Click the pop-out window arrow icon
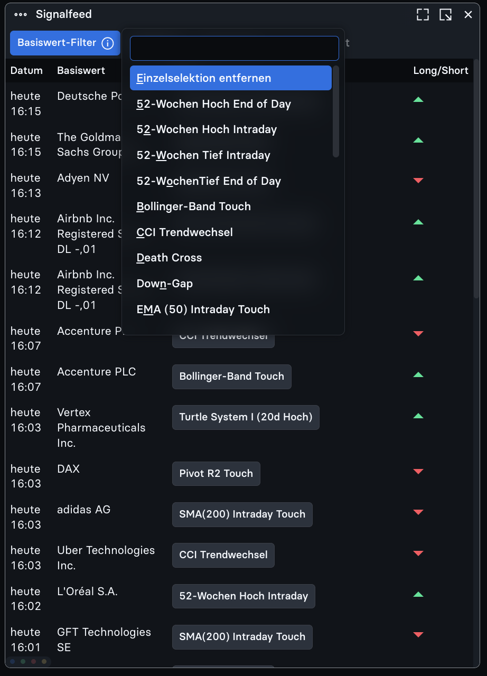Screen dimensions: 487x676 coord(445,15)
